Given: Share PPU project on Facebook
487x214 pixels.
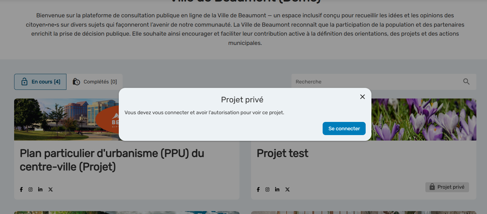Looking at the screenshot, I should pyautogui.click(x=22, y=189).
